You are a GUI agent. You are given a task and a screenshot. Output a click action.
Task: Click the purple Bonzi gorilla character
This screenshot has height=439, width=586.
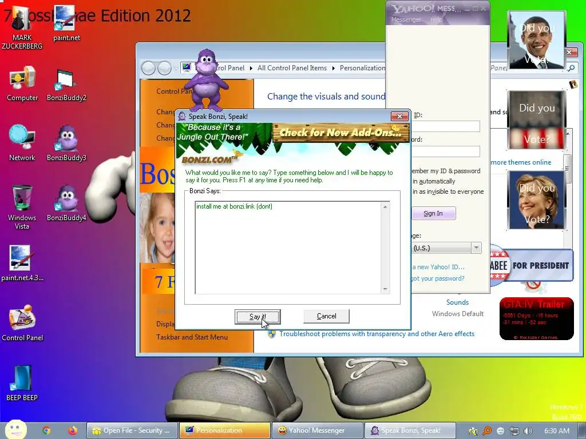point(206,80)
